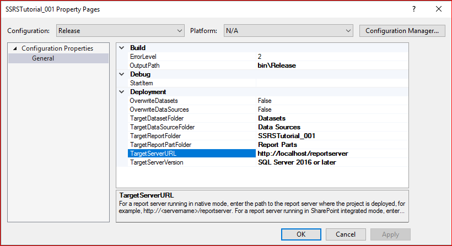452x246 pixels.
Task: Click the Configuration Manager button
Action: pos(402,31)
